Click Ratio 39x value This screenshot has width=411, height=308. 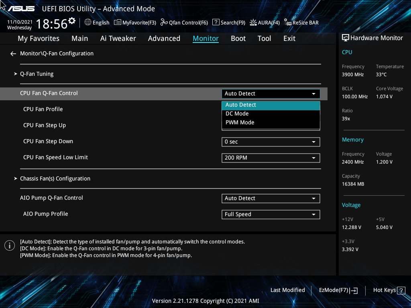346,119
